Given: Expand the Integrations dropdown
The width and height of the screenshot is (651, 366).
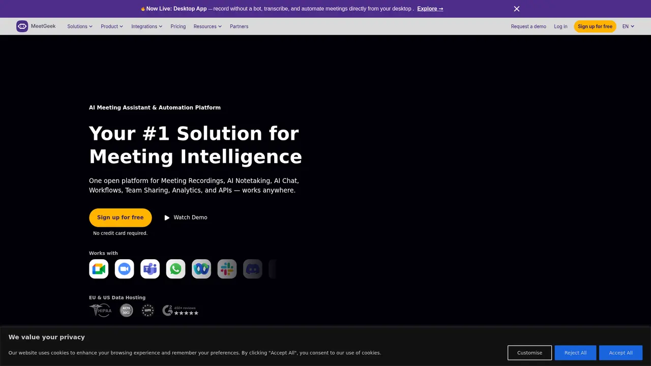Looking at the screenshot, I should (147, 26).
